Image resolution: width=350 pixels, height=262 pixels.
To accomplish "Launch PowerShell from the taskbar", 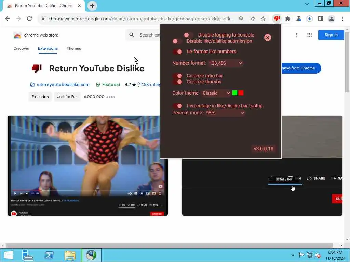I will click(x=49, y=255).
